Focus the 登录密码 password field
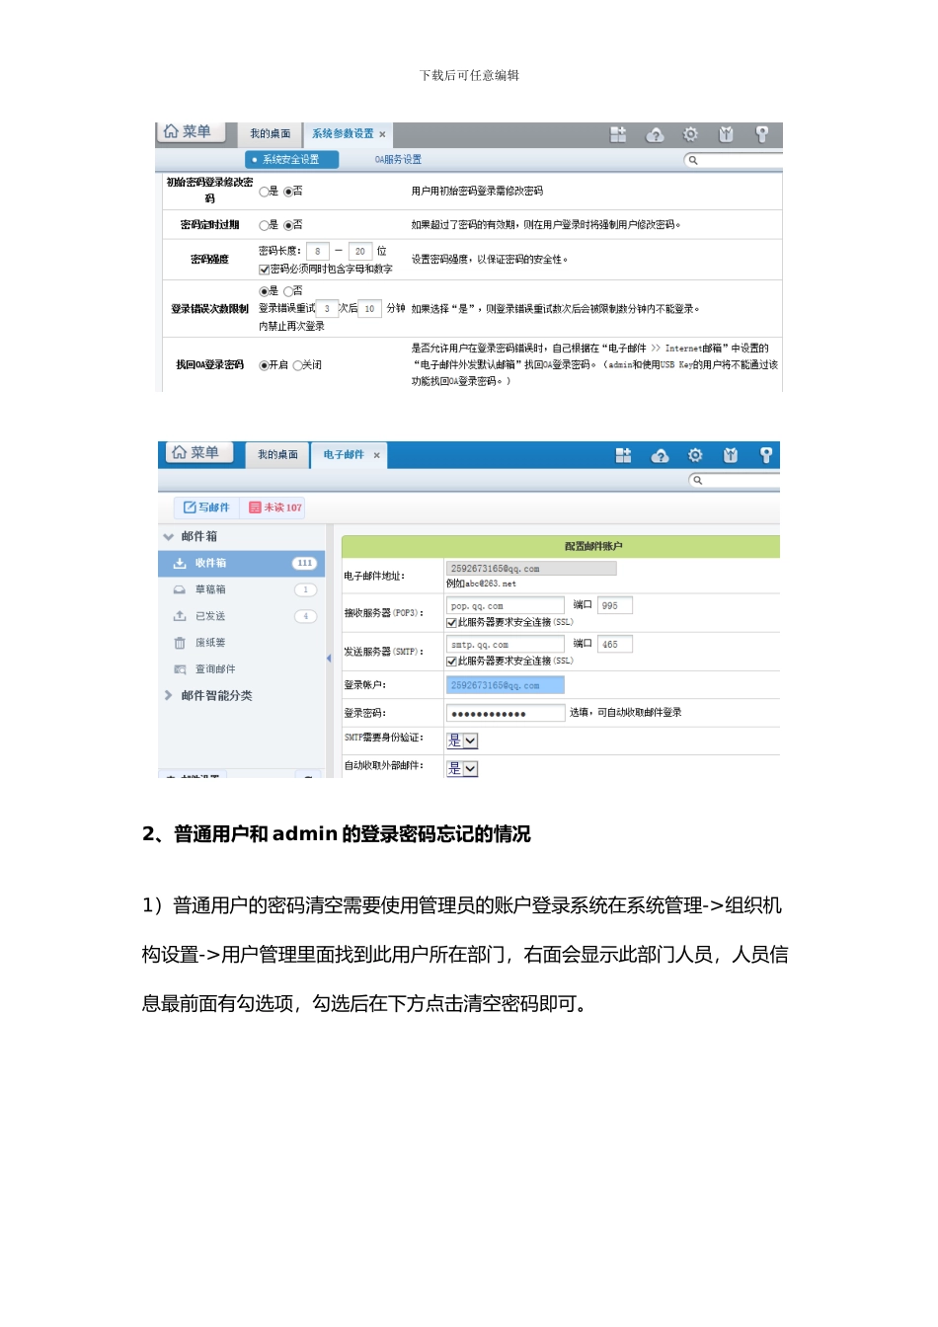The width and height of the screenshot is (938, 1327). pos(506,713)
